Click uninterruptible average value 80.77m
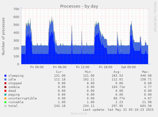Image resolution: width=158 pixels, height=117 pixels. click(119, 98)
